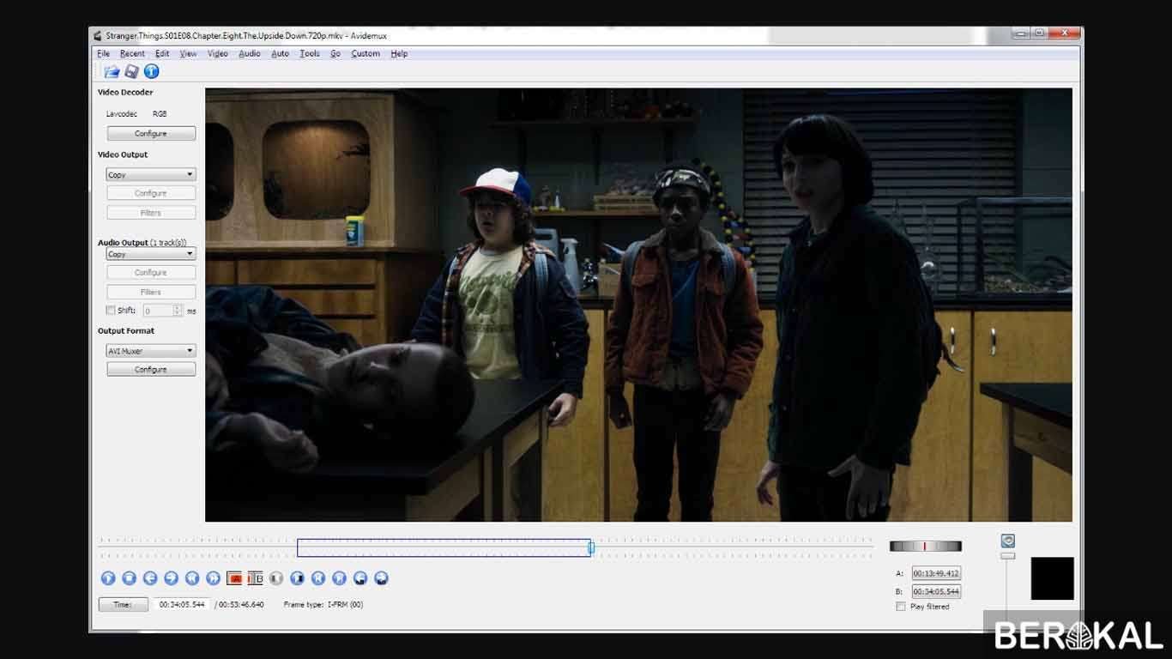Open the AVI Muxer output format dropdown

pos(151,351)
